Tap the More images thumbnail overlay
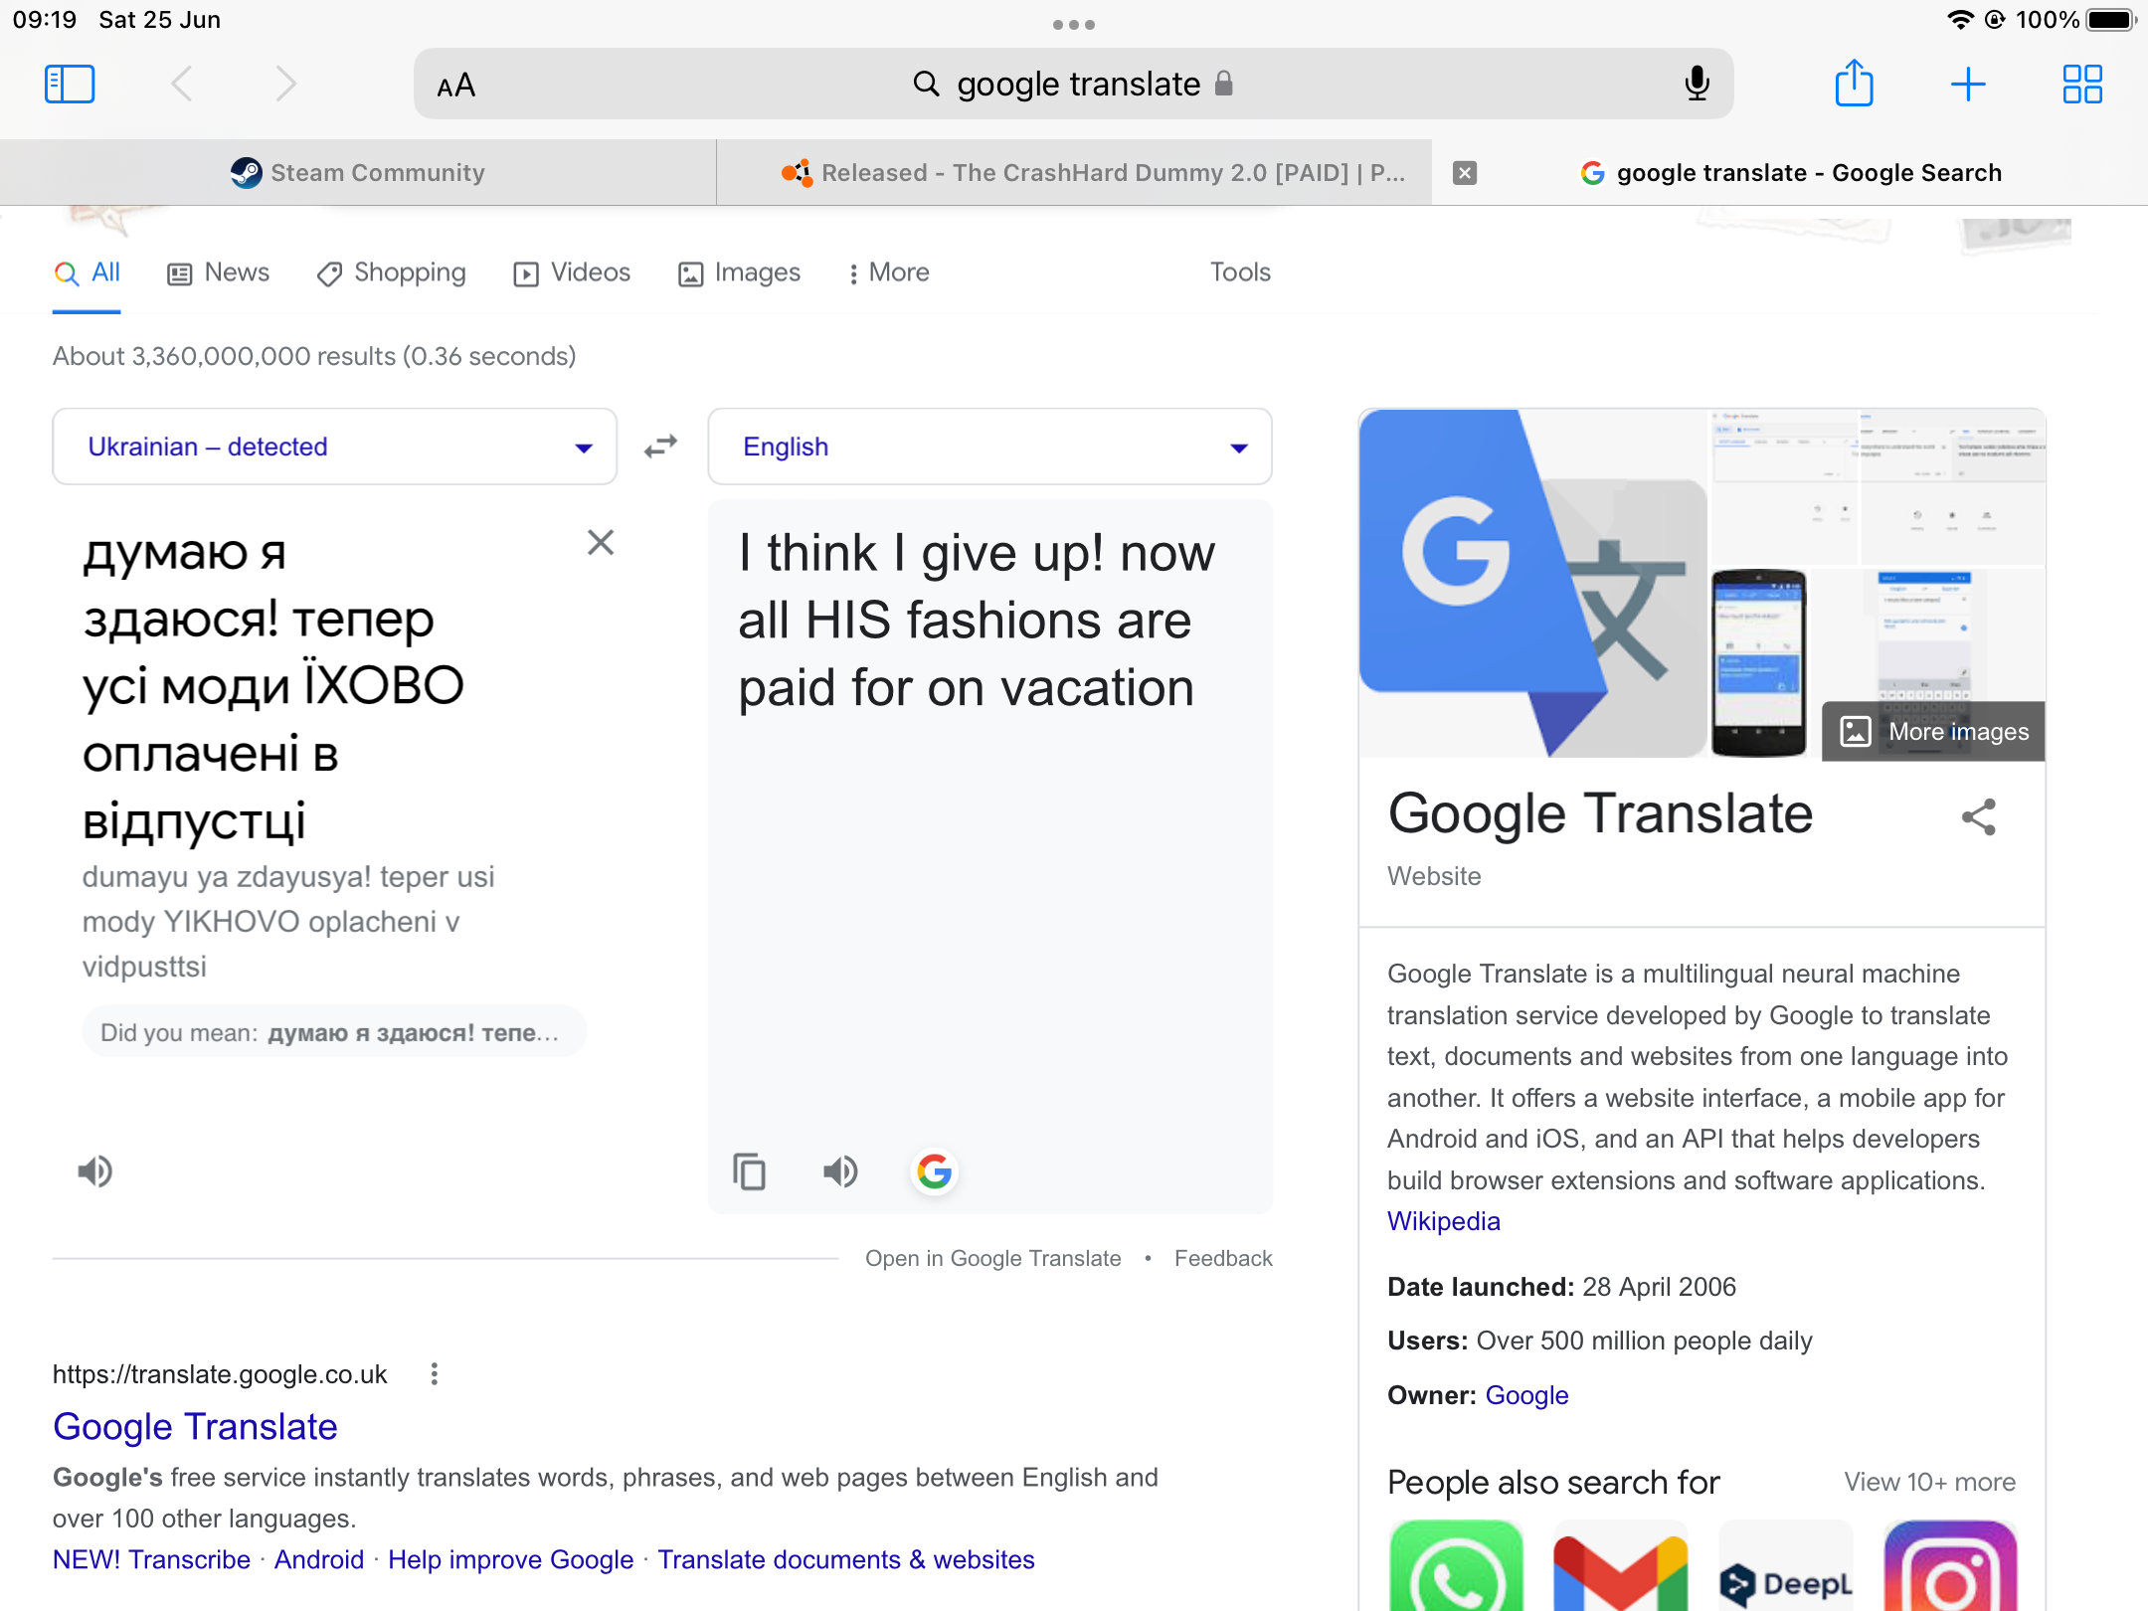The height and width of the screenshot is (1611, 2148). (1933, 732)
